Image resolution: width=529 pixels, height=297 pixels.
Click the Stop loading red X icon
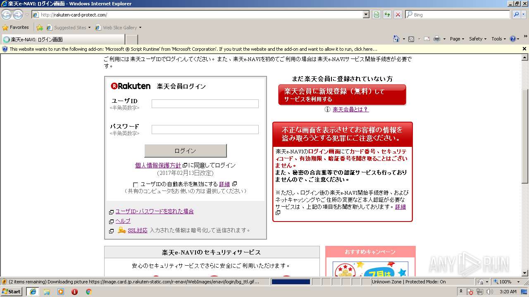(398, 14)
